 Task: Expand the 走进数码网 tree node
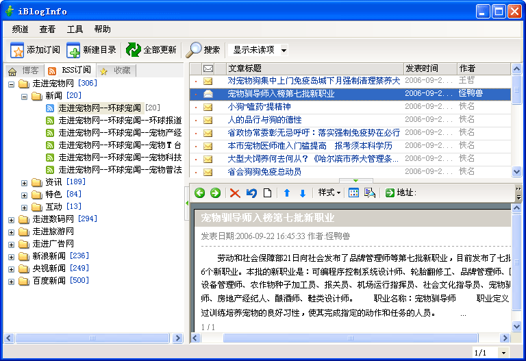[12, 219]
